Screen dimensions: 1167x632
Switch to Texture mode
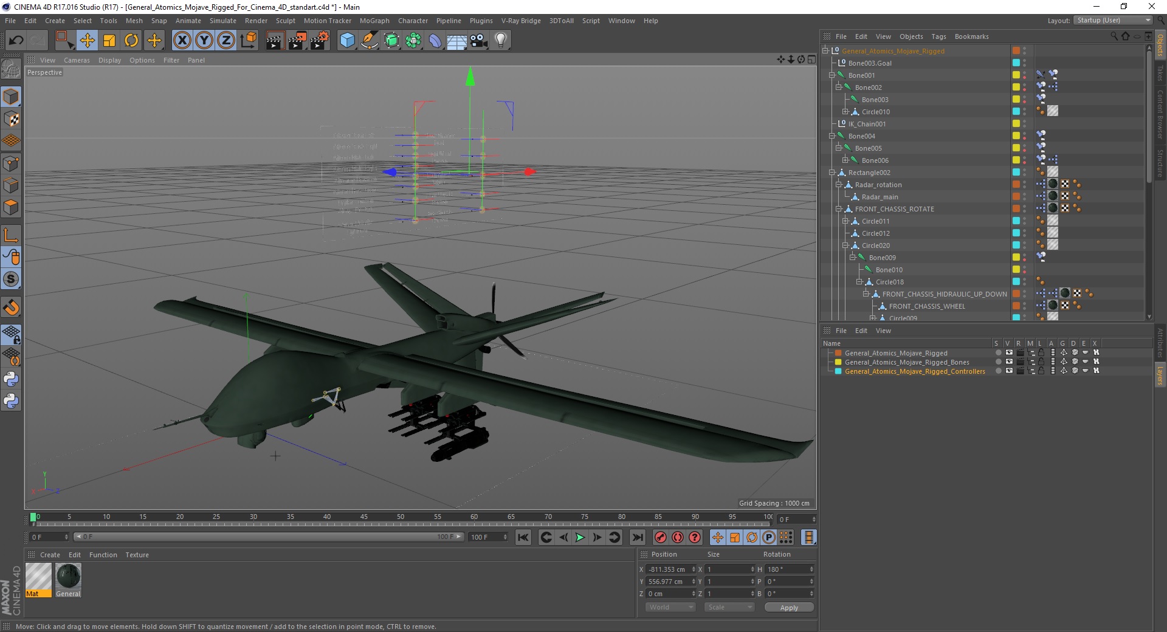click(x=11, y=119)
